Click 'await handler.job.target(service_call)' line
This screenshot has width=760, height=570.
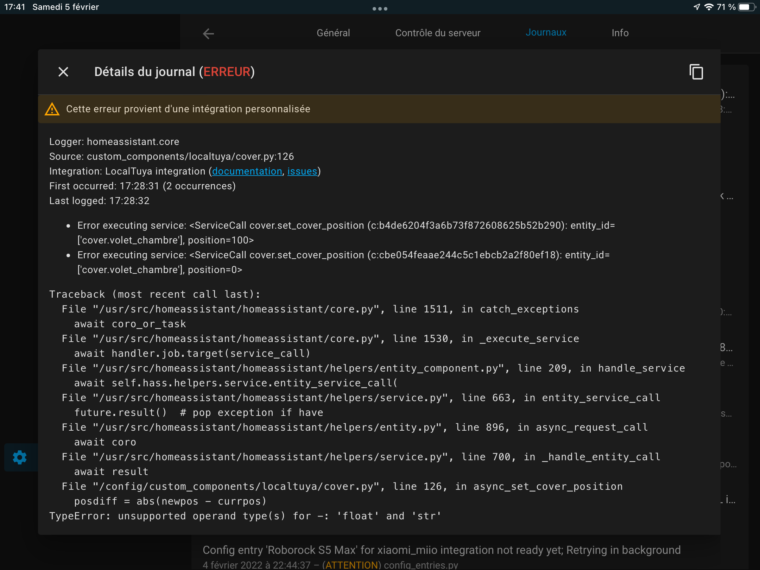tap(192, 353)
